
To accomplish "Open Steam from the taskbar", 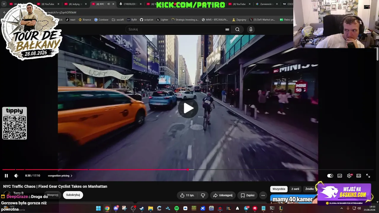I will click(142, 209).
